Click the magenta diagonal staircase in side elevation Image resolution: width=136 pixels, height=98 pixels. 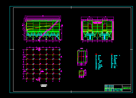tap(49, 30)
